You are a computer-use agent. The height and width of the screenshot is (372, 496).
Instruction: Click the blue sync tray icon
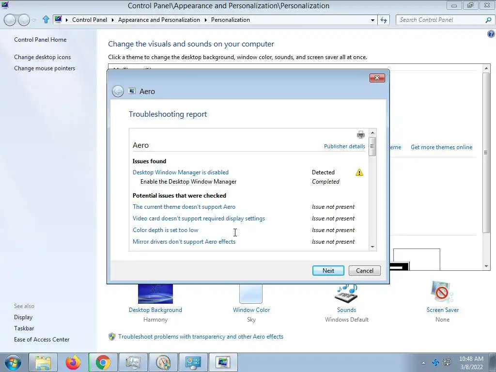tap(435, 362)
